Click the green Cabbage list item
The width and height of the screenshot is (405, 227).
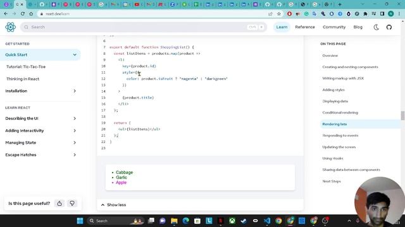tap(124, 172)
